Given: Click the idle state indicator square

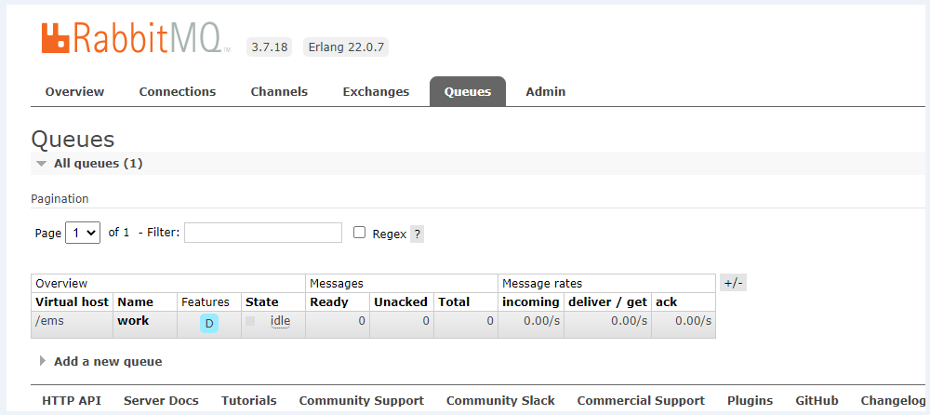Looking at the screenshot, I should tap(250, 321).
